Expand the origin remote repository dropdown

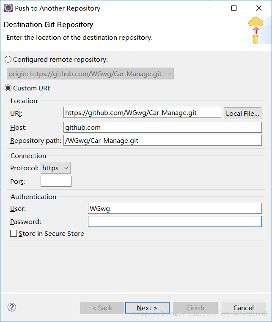point(90,74)
